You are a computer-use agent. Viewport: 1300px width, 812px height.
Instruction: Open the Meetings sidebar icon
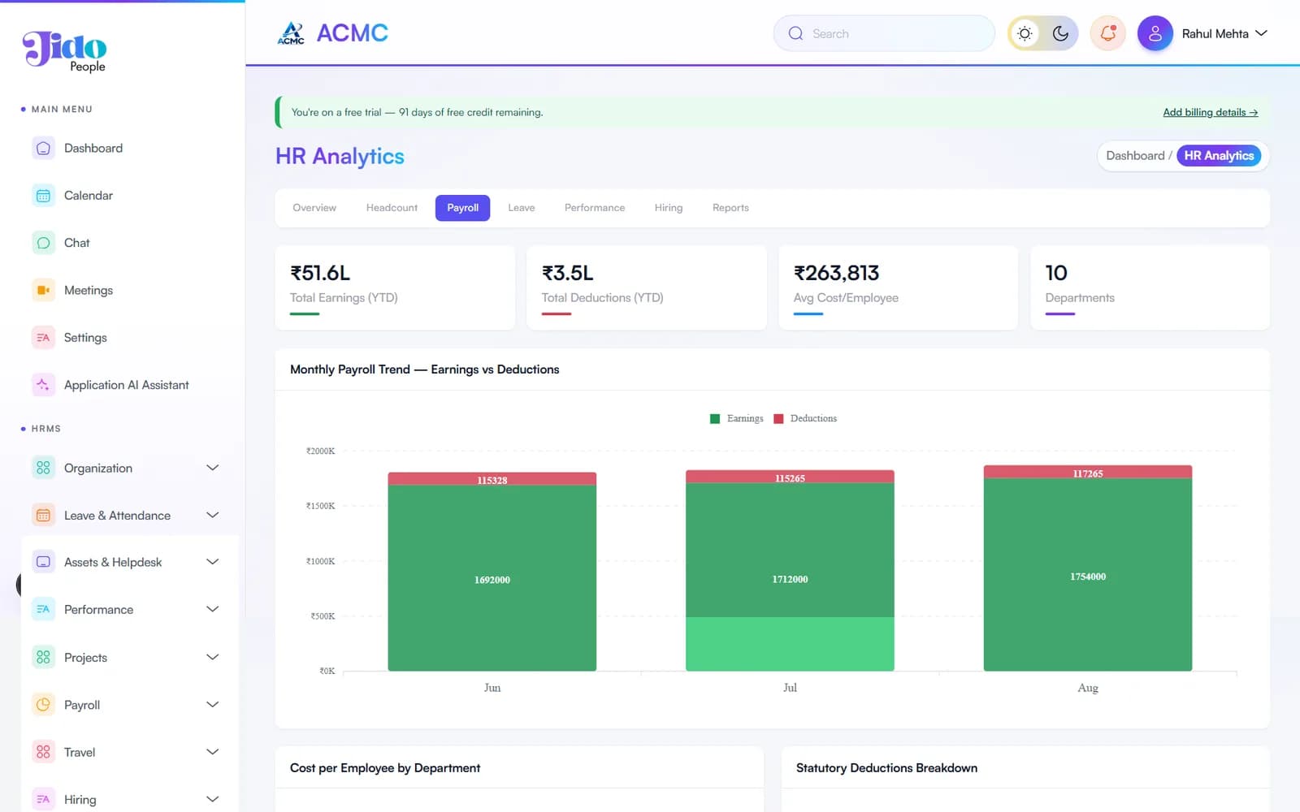(43, 290)
